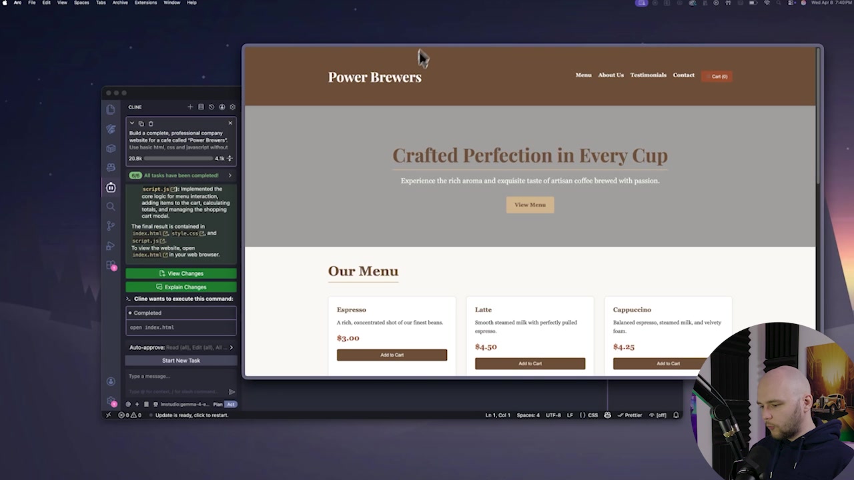Click the Prettier formatter item in status bar
Screen dimensions: 854x480
[x=630, y=415]
